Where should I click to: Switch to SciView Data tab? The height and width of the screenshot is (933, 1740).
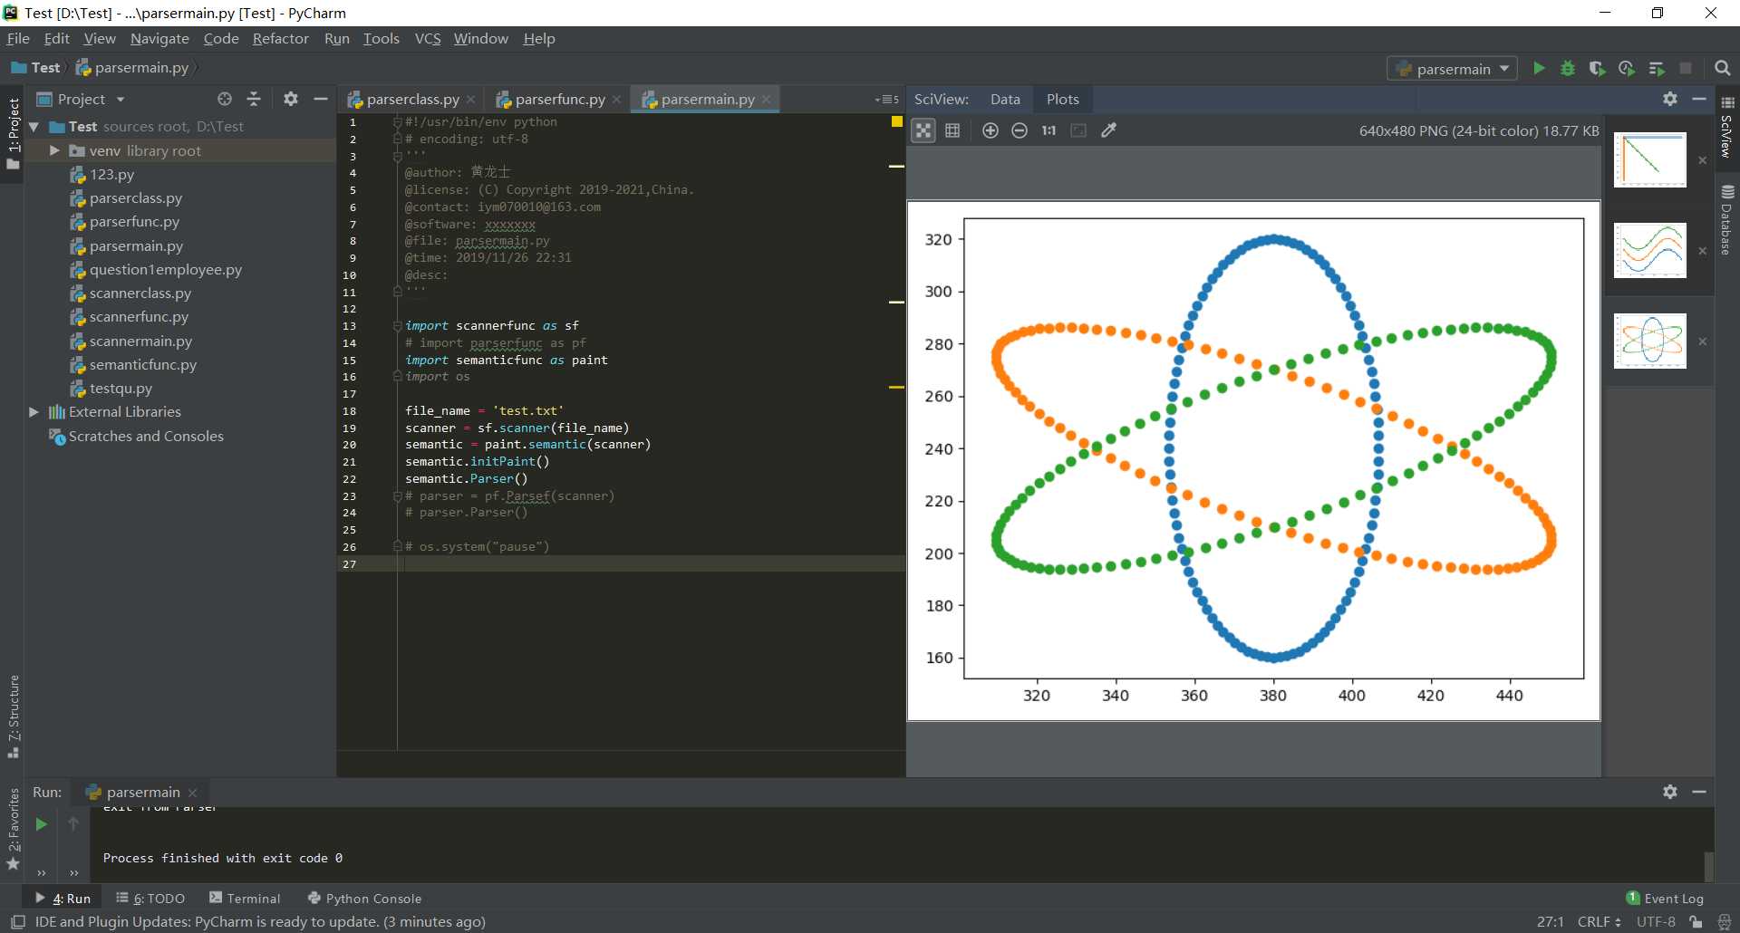1005,100
